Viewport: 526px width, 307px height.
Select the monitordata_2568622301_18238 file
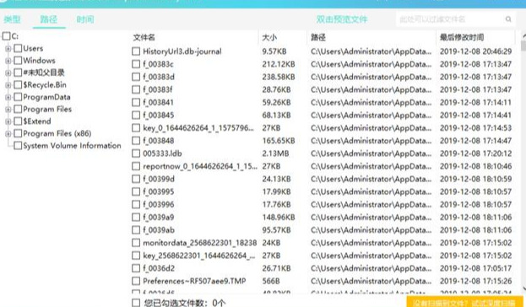click(x=200, y=243)
